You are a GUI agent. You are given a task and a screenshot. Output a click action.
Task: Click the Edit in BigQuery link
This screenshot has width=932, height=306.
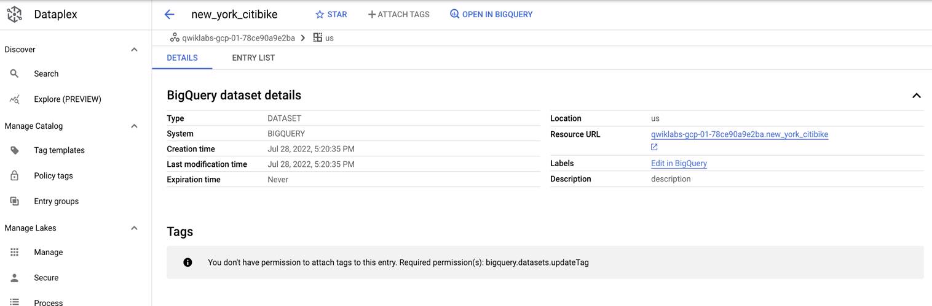pyautogui.click(x=679, y=164)
